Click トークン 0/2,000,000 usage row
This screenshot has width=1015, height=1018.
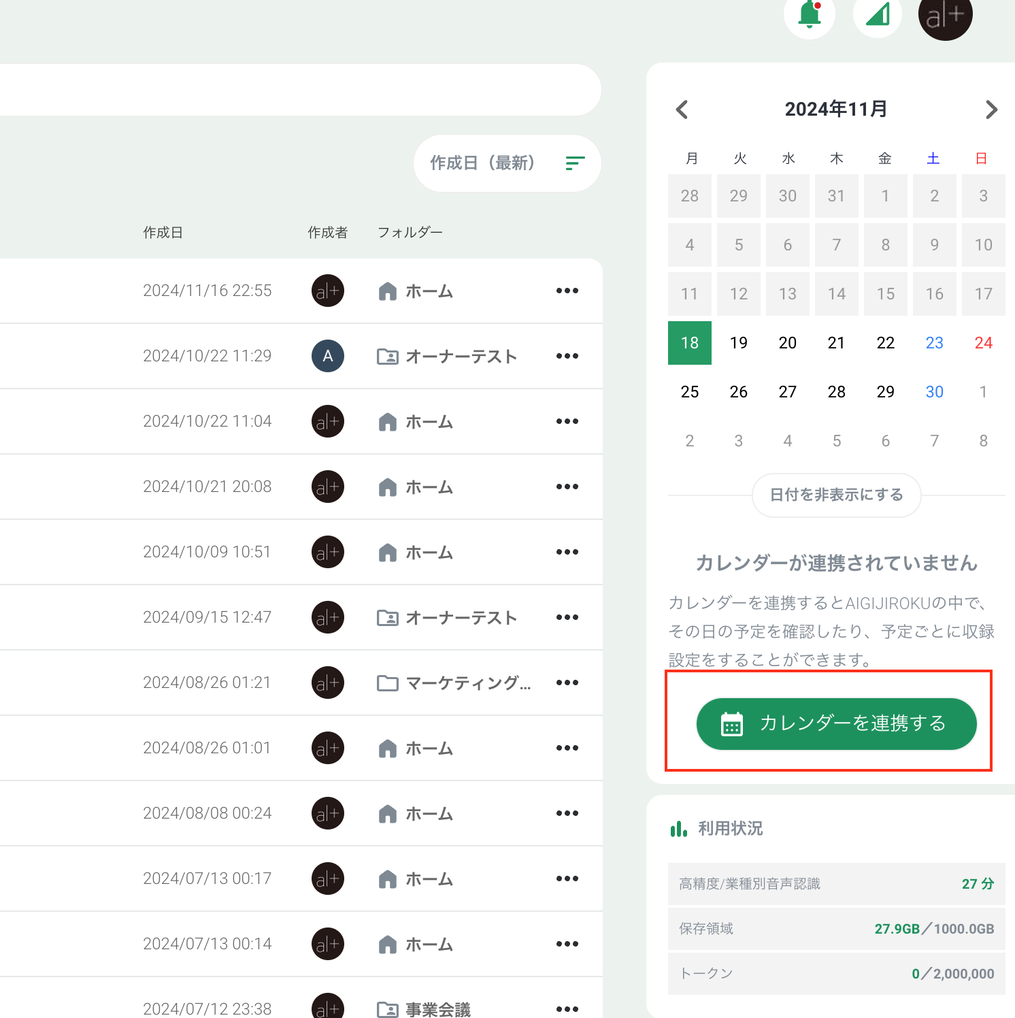point(836,974)
